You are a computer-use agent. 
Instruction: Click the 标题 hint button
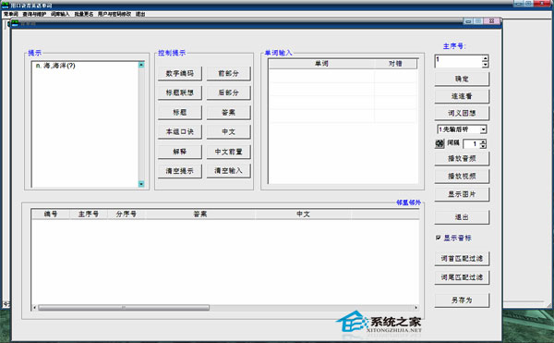pos(180,112)
